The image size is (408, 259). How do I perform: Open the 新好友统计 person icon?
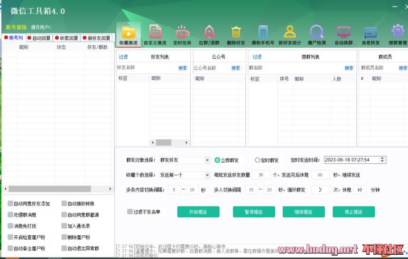290,32
